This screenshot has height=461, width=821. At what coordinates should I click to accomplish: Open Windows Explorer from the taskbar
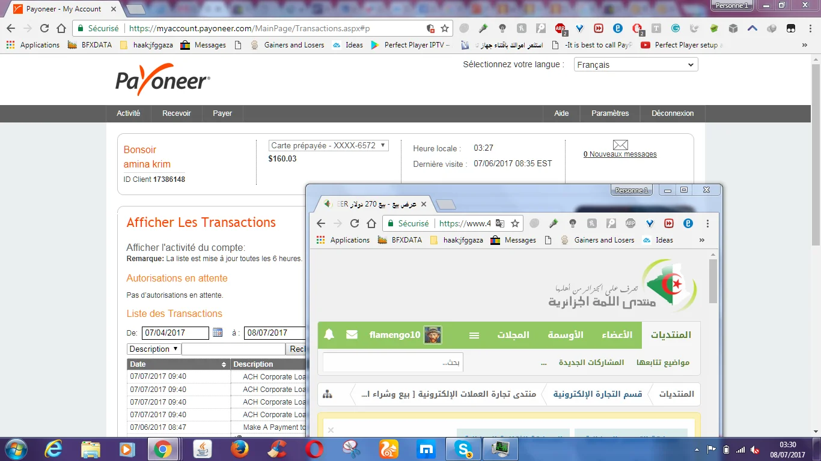coord(91,449)
